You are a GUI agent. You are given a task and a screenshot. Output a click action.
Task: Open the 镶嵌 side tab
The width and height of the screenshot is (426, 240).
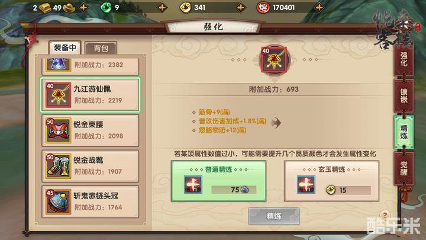[x=404, y=95]
